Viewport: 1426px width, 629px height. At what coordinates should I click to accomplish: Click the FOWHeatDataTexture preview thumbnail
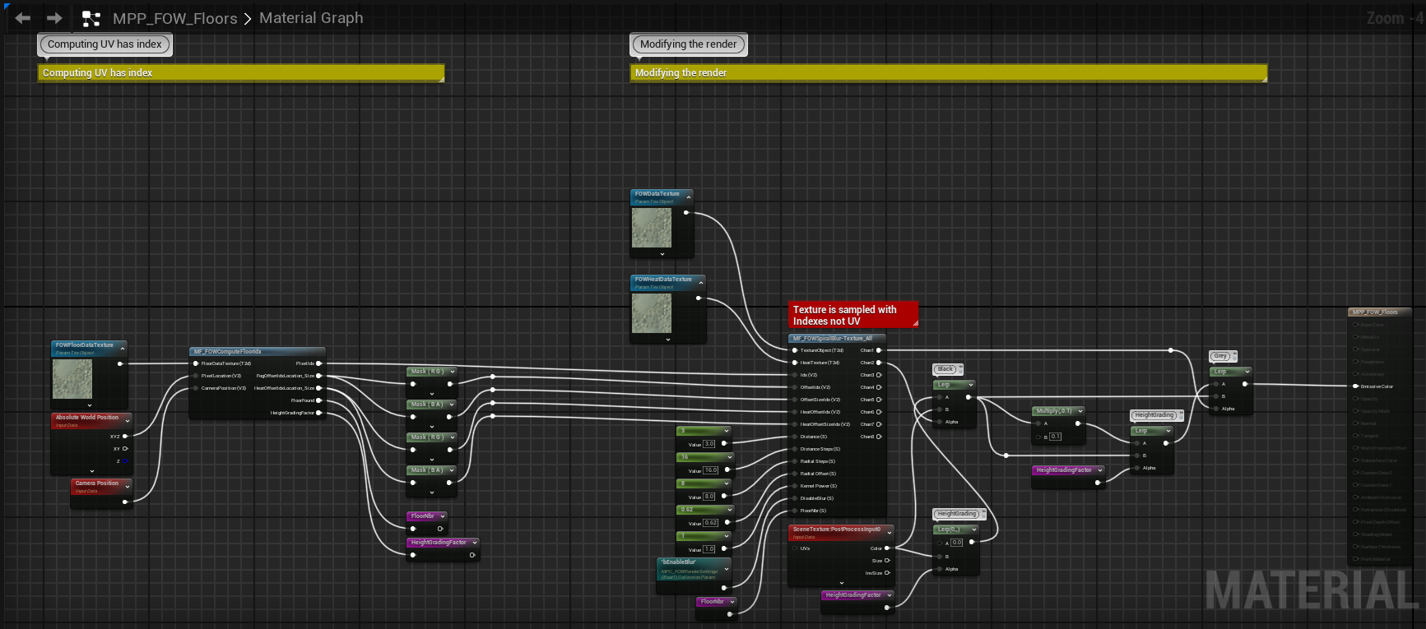[652, 313]
